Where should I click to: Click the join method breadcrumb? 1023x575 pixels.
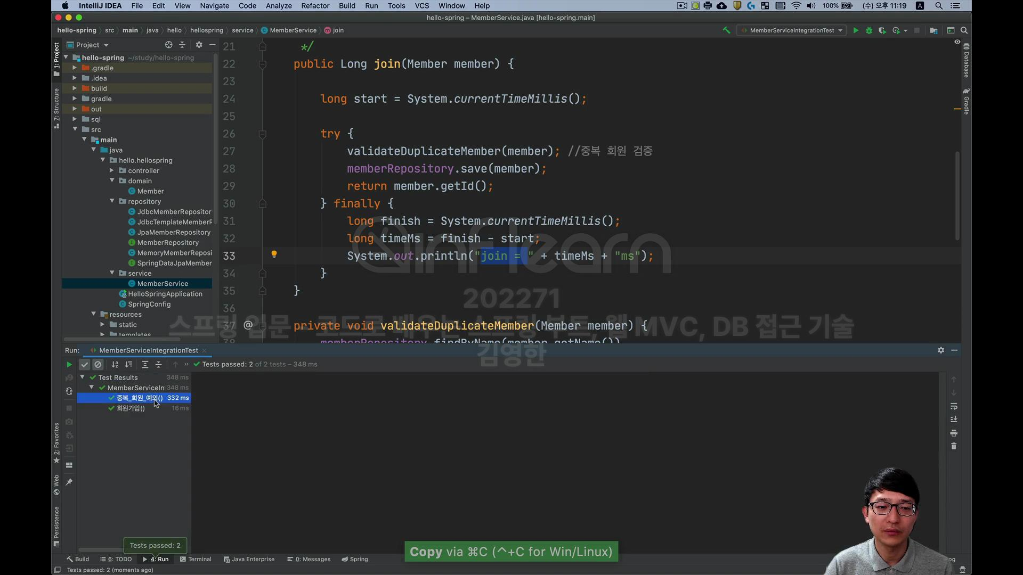[334, 30]
